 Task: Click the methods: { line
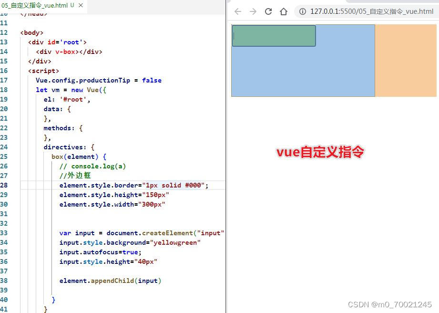tap(63, 128)
